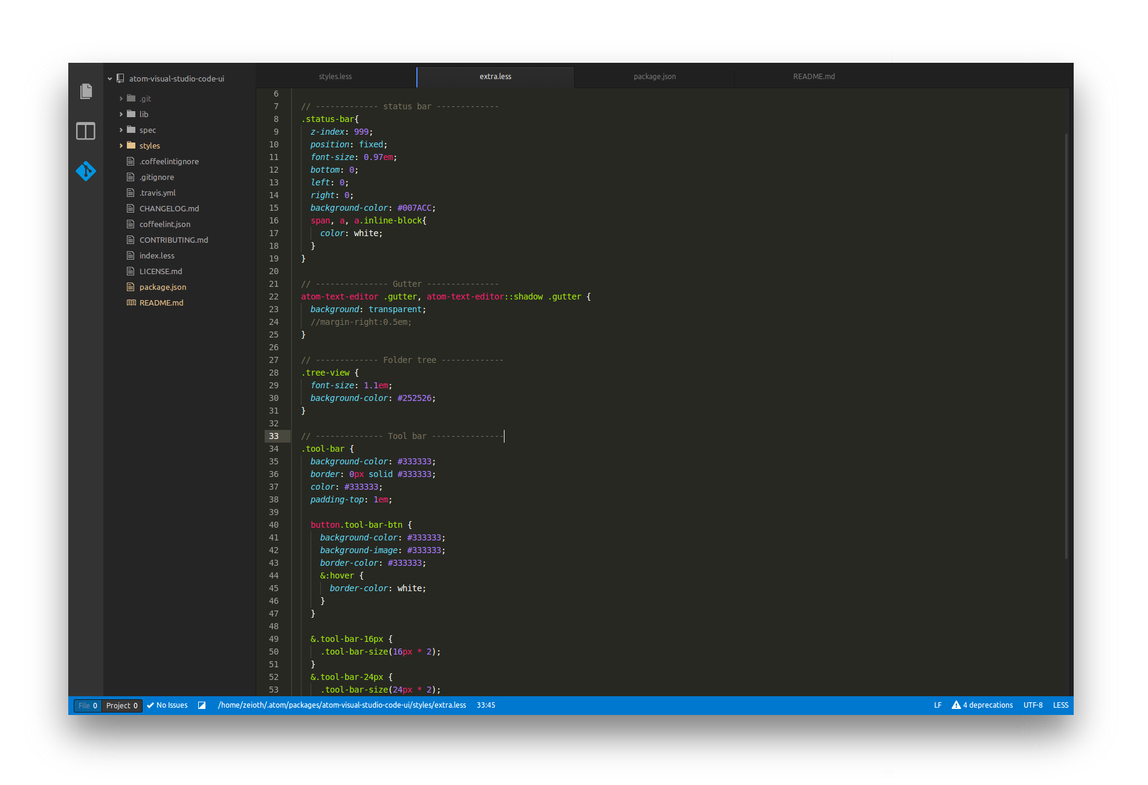Open the files explorer icon in sidebar
This screenshot has height=785, width=1148.
(86, 91)
